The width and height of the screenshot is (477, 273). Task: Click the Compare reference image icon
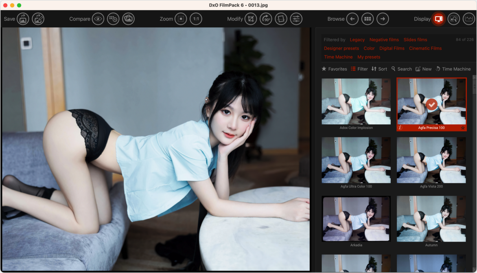pos(128,19)
